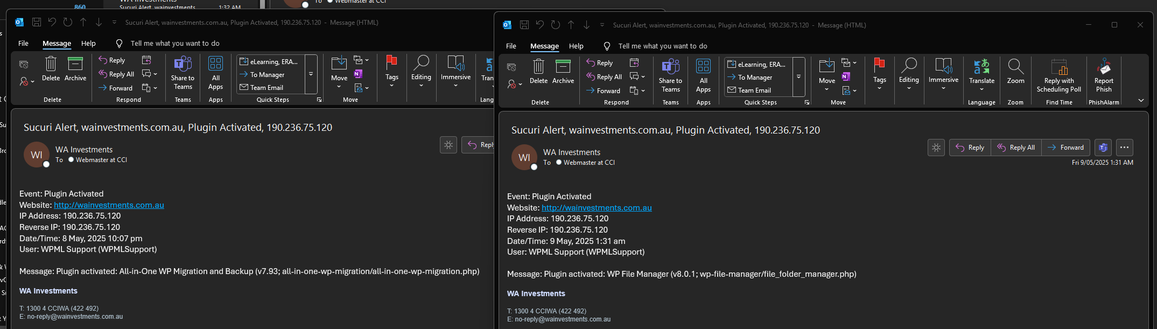Archive the message in the right window
The image size is (1157, 329).
click(x=563, y=72)
